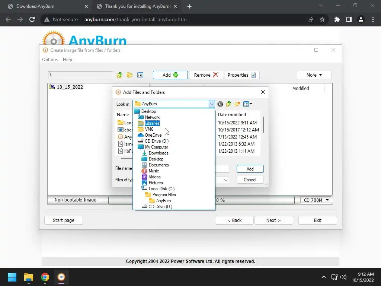Image resolution: width=381 pixels, height=286 pixels.
Task: Open Chrome extensions puzzle icon
Action: click(337, 19)
